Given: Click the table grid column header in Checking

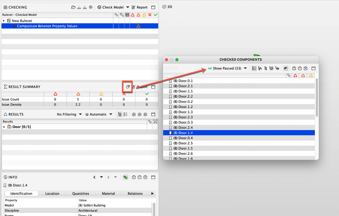Looking at the screenshot, I should tap(127, 15).
